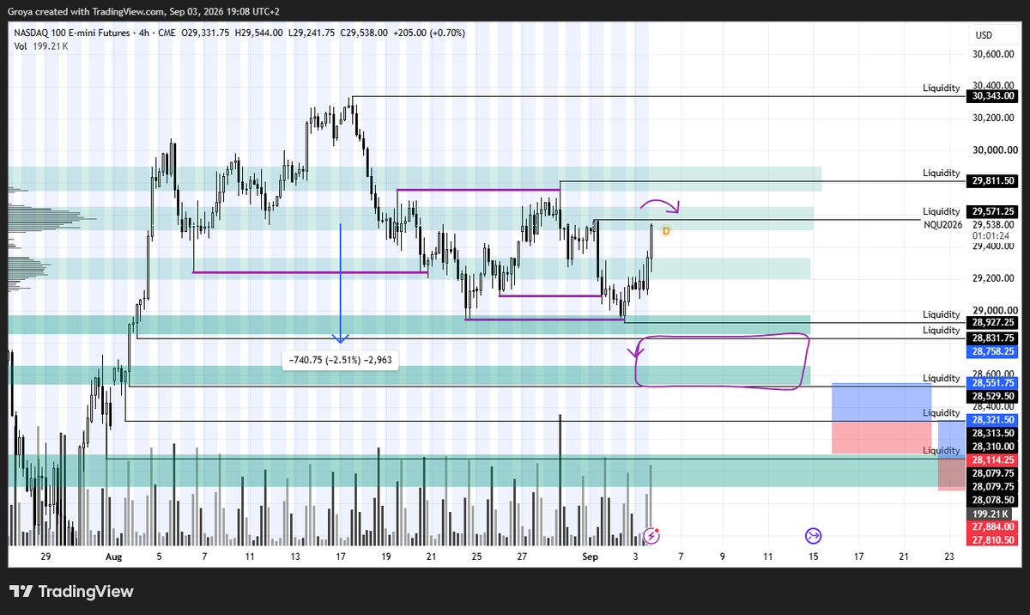Click the −740.75 (−2.51%) measurement label
1030x615 pixels.
point(341,361)
